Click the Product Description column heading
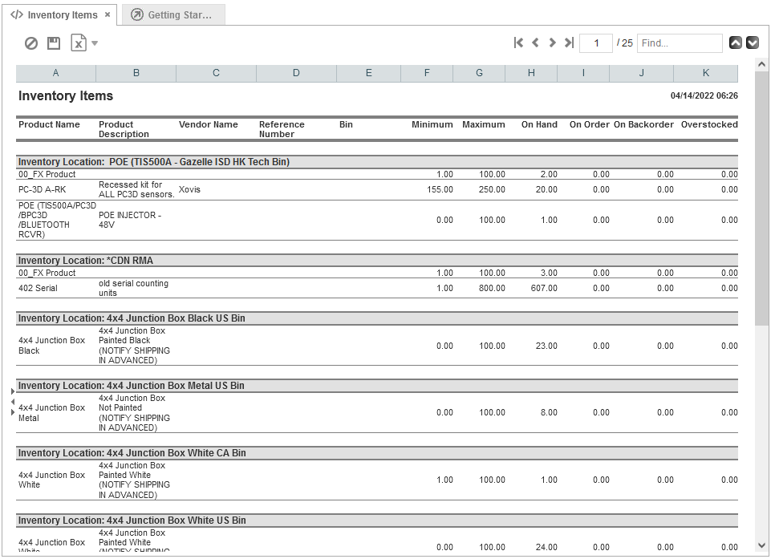The width and height of the screenshot is (771, 559). point(124,129)
